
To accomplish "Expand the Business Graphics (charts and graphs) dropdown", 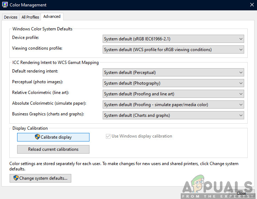I will [x=173, y=115].
